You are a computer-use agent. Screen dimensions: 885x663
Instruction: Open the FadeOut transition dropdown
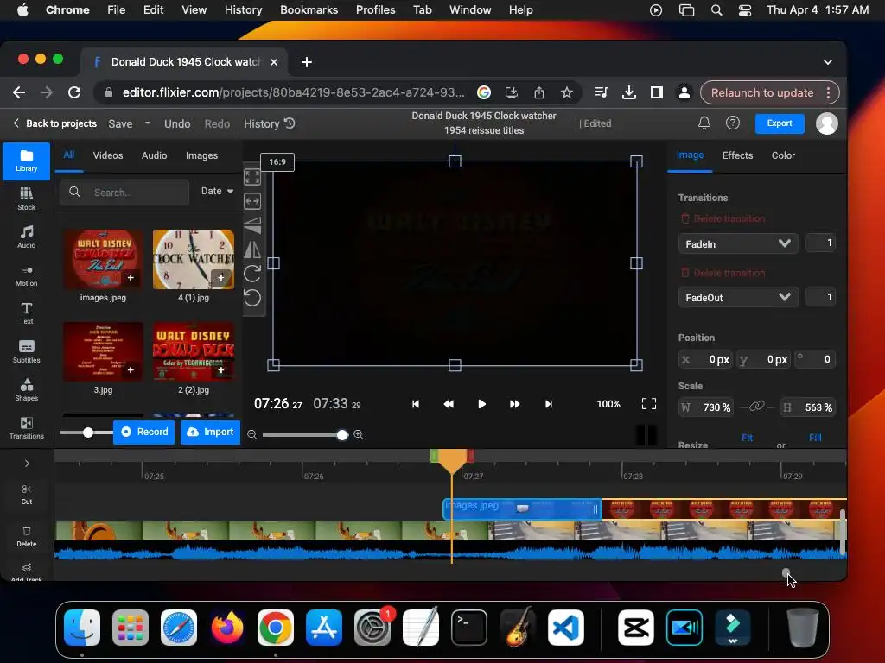click(x=738, y=297)
